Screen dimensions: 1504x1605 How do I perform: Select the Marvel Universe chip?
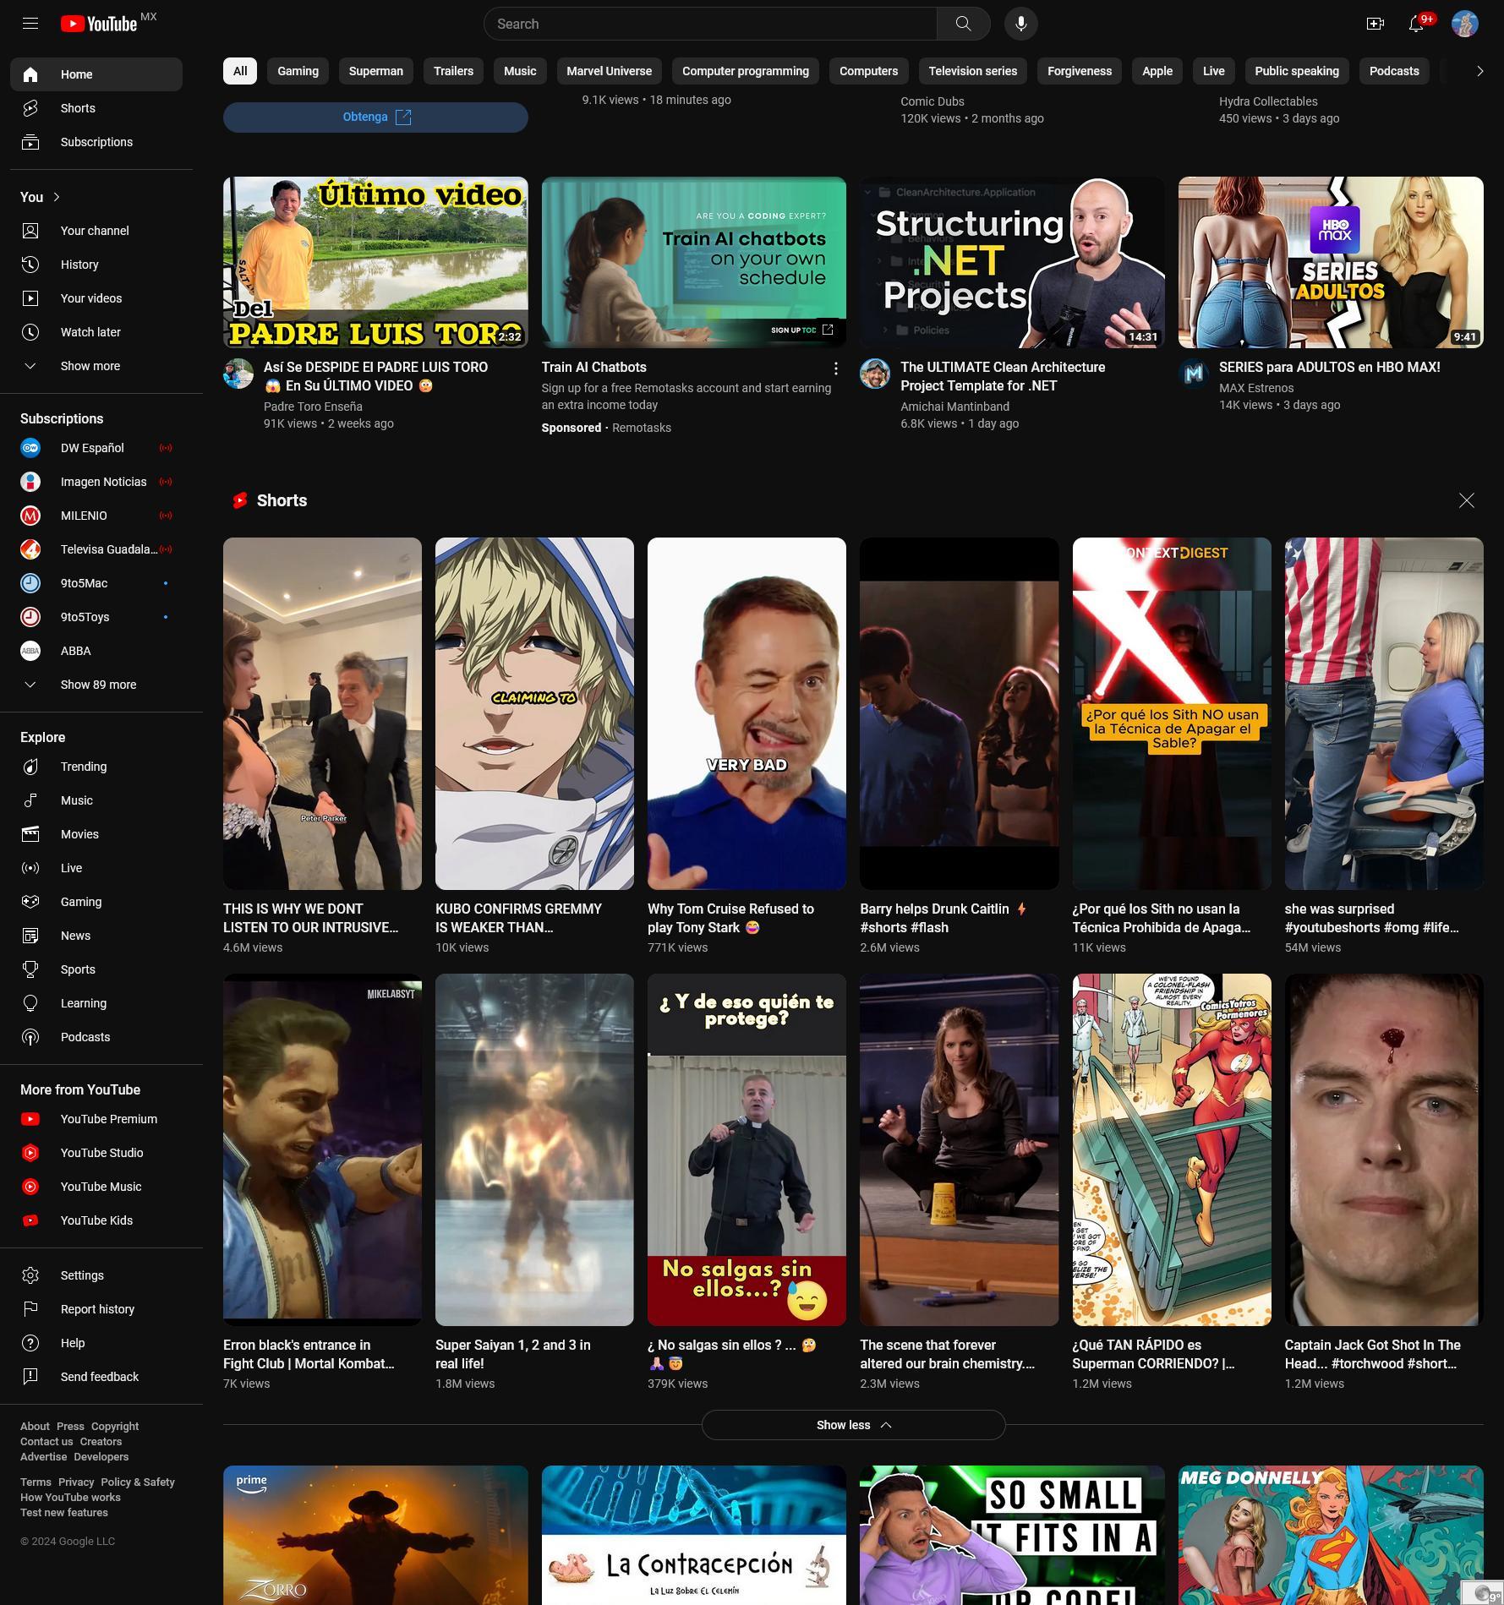click(609, 71)
